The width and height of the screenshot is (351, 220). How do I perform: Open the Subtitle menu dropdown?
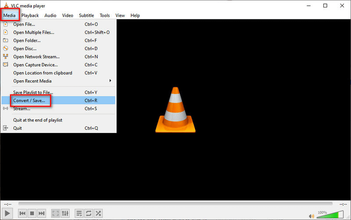(x=86, y=15)
